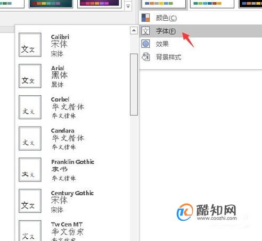The image size is (262, 241).
Task: Choose the Tw Cen MT font theme
Action: pos(73,230)
